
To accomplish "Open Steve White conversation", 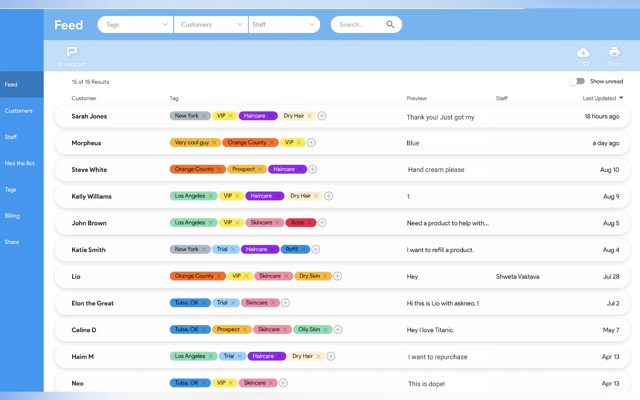I will (89, 170).
